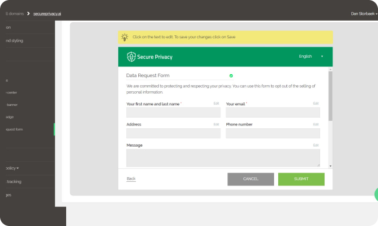Select the sidebar item ending in "on"
This screenshot has width=378, height=226.
8,28
